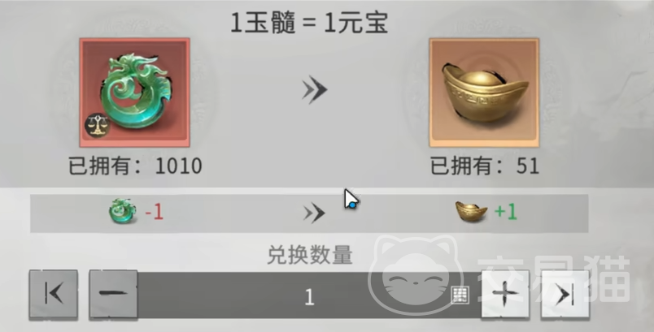Open the numeric keypad icon
The height and width of the screenshot is (332, 654).
pos(460,295)
